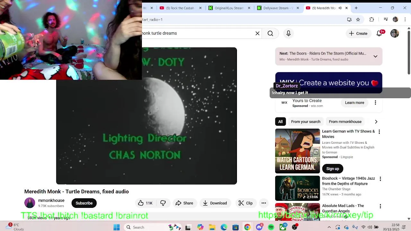Open options for Absolute Mad Lads video
Screen dimensions: 411x231
[380, 206]
